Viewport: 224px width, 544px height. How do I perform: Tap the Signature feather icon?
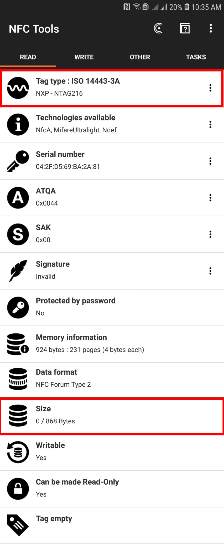coord(18,271)
